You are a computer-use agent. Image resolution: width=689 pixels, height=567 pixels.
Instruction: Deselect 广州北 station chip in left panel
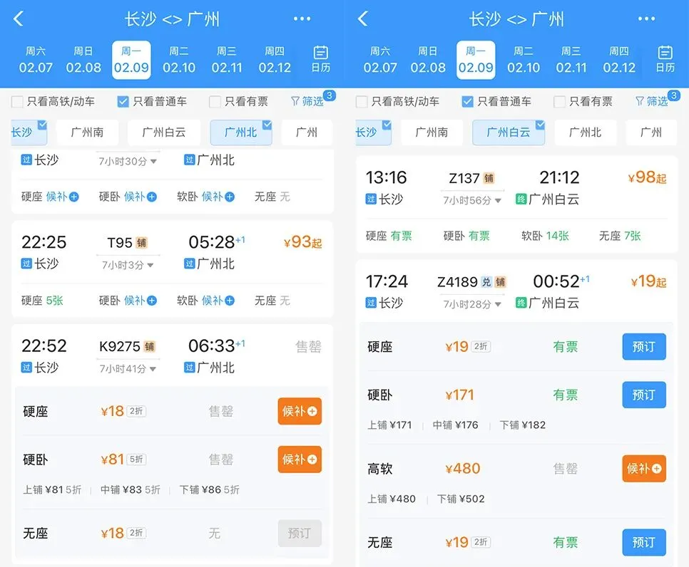point(241,132)
